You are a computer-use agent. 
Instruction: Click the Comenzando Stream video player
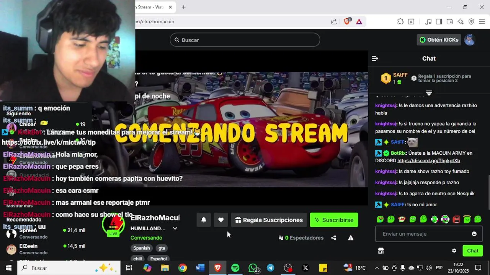[252, 129]
